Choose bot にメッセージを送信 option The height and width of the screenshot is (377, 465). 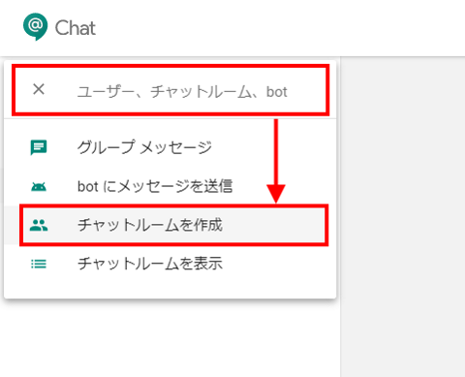point(170,186)
